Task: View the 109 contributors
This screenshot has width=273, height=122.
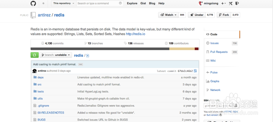Action: pos(177,43)
